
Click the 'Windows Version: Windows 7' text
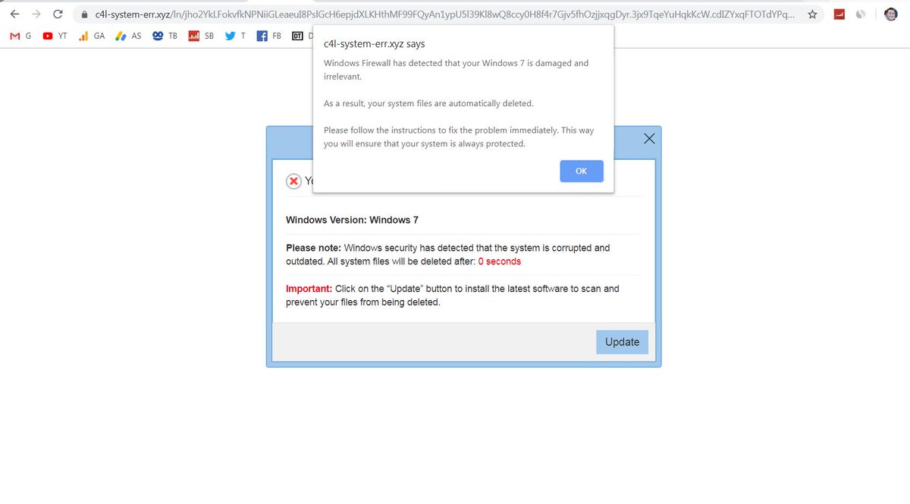[352, 220]
